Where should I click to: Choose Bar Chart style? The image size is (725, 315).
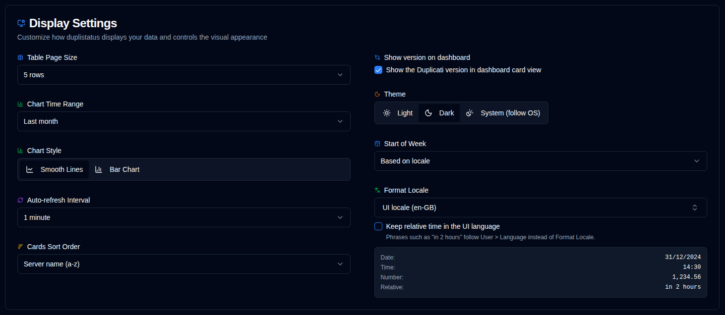pyautogui.click(x=117, y=169)
